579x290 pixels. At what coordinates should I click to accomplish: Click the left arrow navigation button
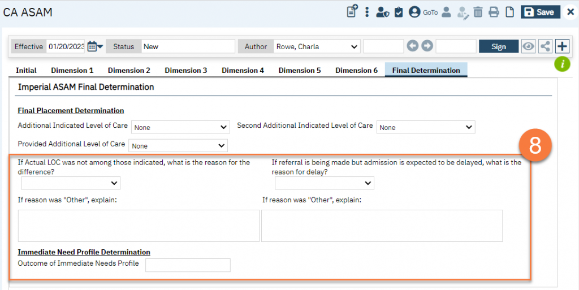tap(413, 46)
